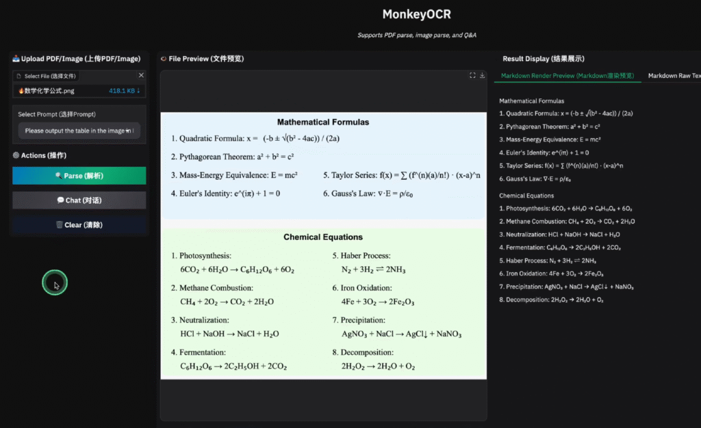Expand the Select Prompt dropdown
Image resolution: width=701 pixels, height=428 pixels.
(x=79, y=131)
